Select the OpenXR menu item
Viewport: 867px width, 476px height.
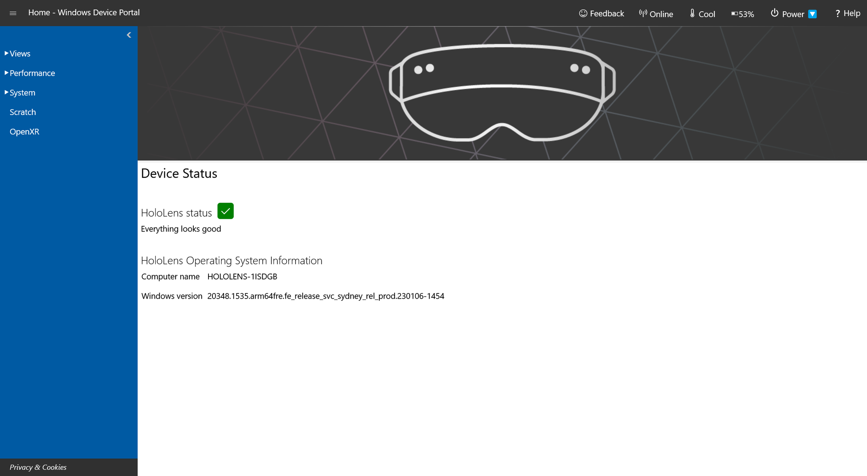point(26,131)
